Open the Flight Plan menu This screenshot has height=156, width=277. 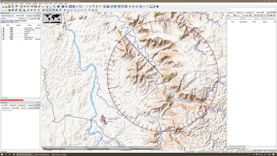click(7, 4)
